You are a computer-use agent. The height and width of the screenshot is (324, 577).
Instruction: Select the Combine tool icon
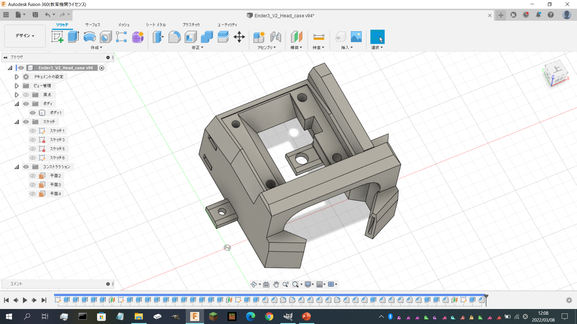tap(207, 37)
